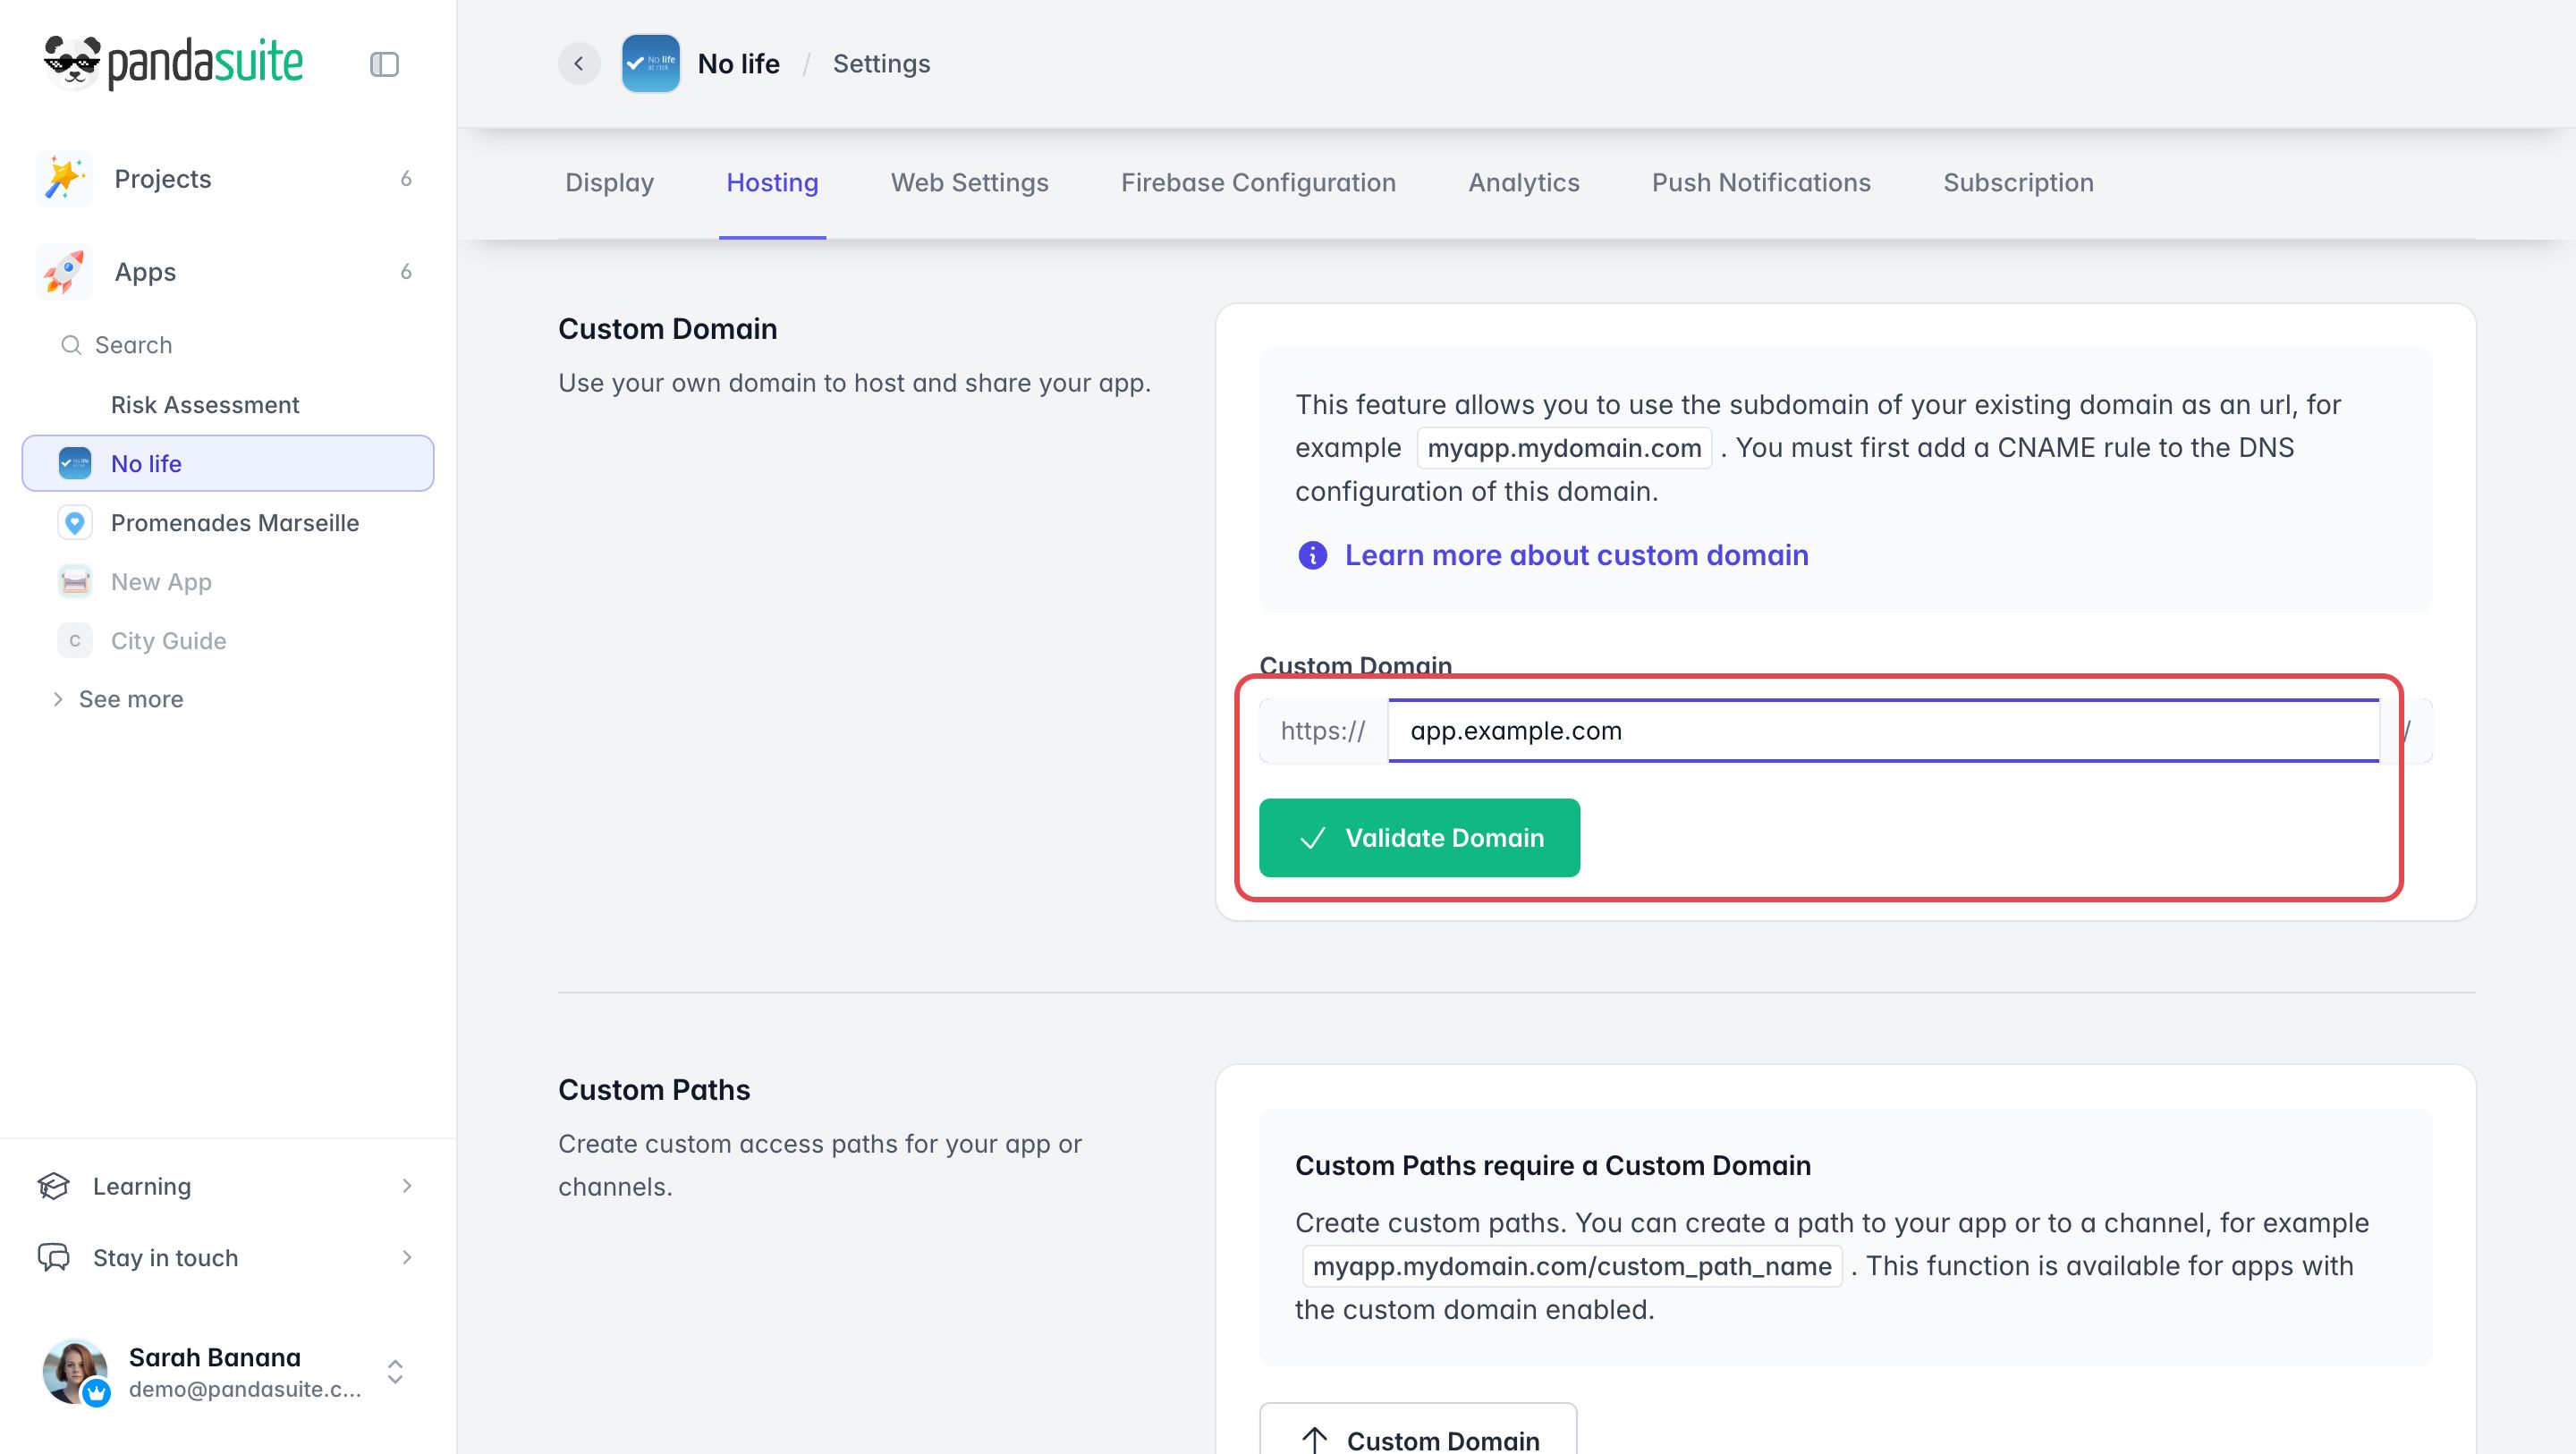Expand the Stay in touch chevron
The height and width of the screenshot is (1454, 2576).
[x=406, y=1257]
